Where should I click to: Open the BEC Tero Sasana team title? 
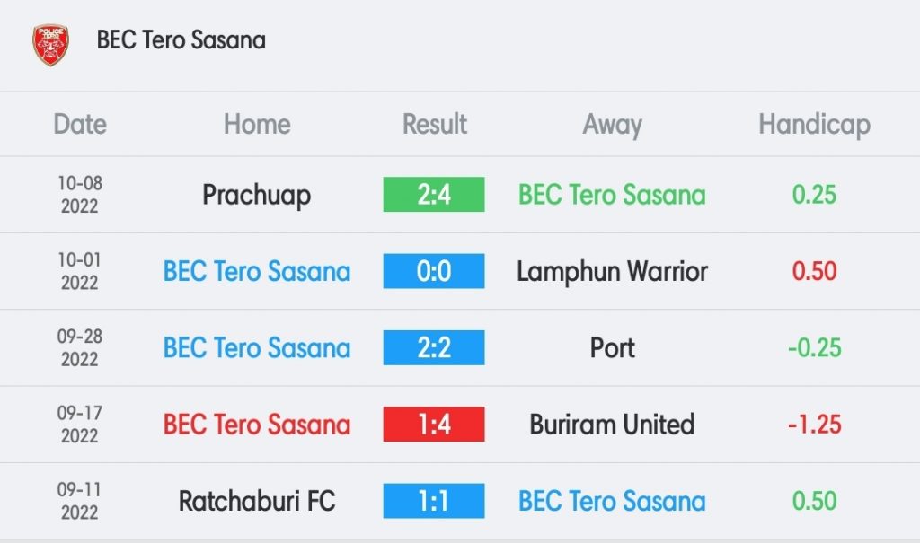[x=181, y=39]
